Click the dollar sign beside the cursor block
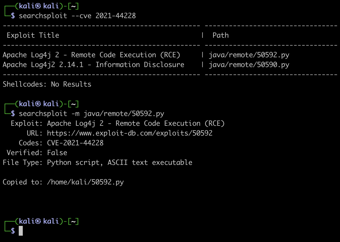The height and width of the screenshot is (242, 340). [x=13, y=231]
